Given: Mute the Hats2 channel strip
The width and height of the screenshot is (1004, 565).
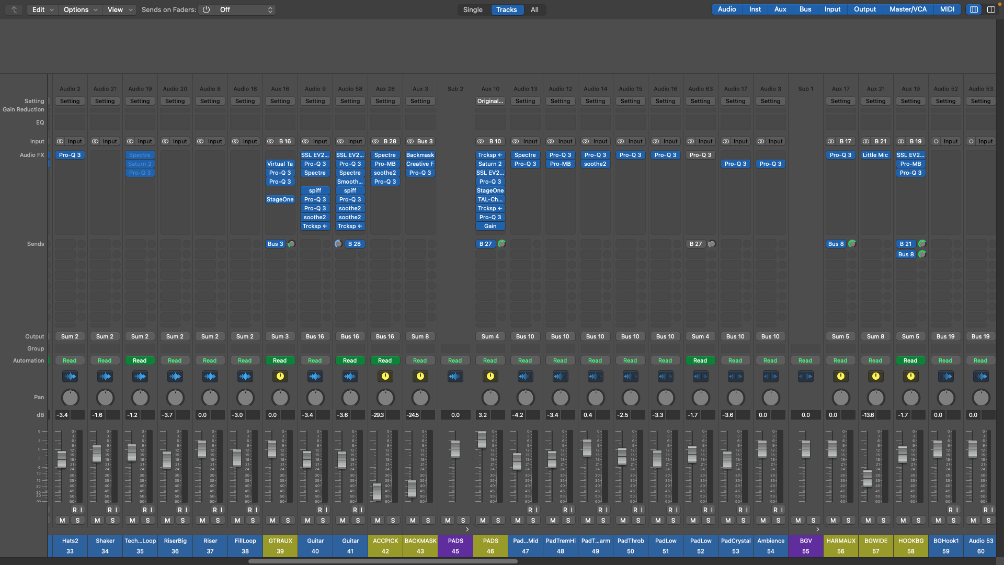Looking at the screenshot, I should click(x=62, y=520).
